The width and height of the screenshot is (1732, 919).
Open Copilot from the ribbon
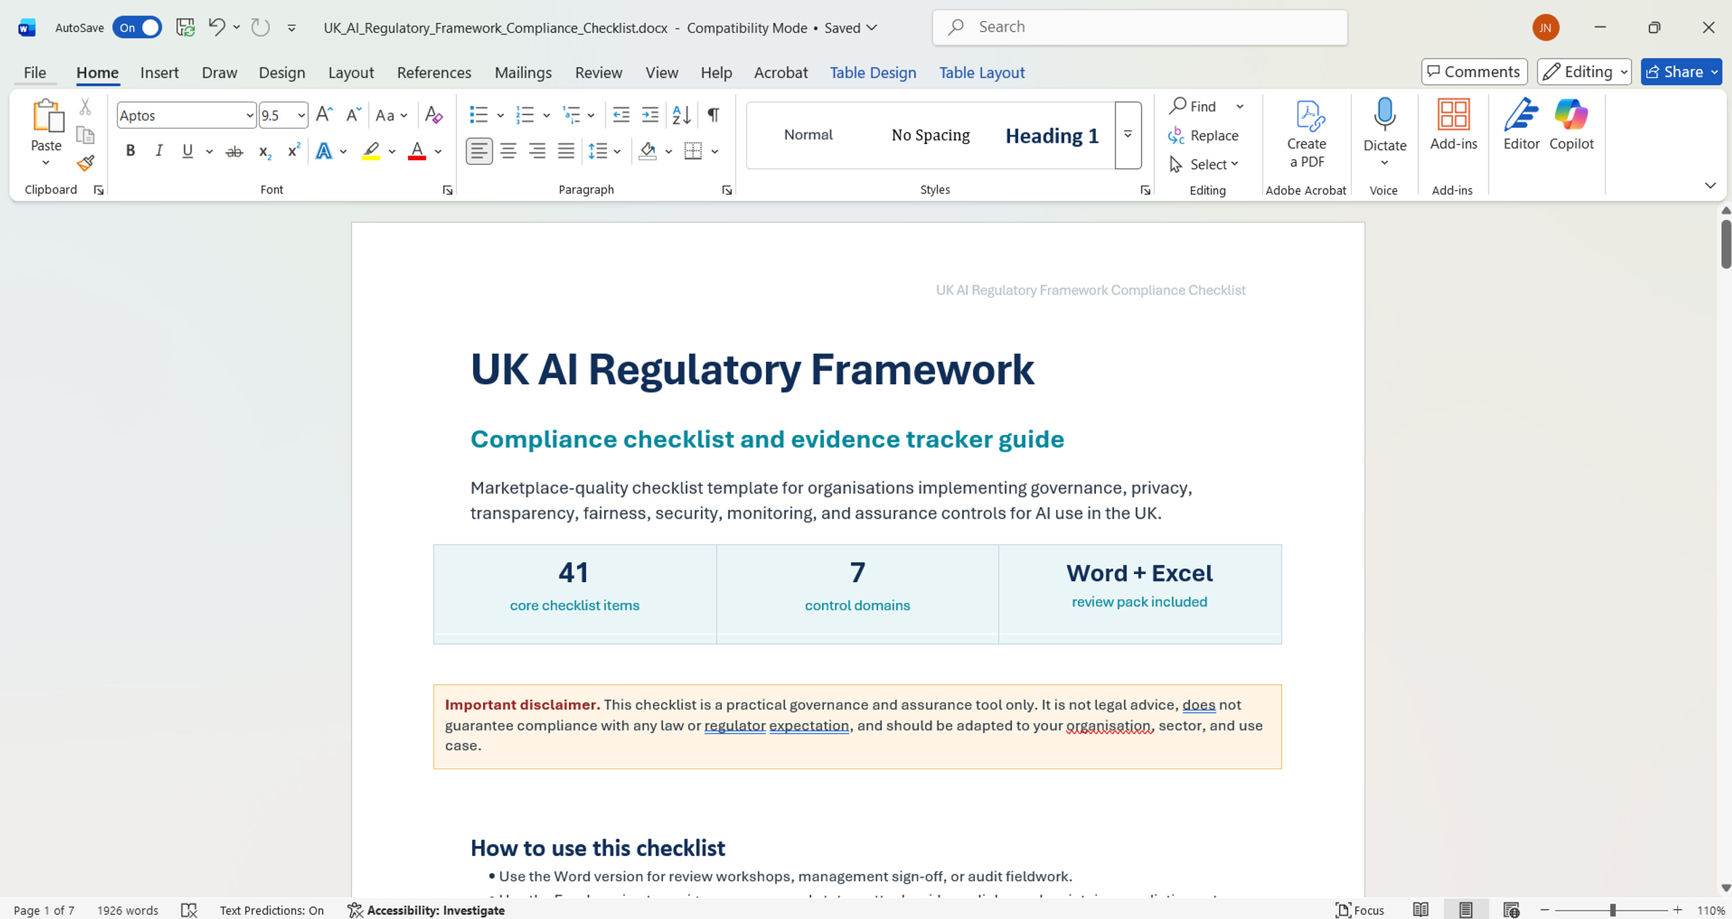[x=1571, y=124]
